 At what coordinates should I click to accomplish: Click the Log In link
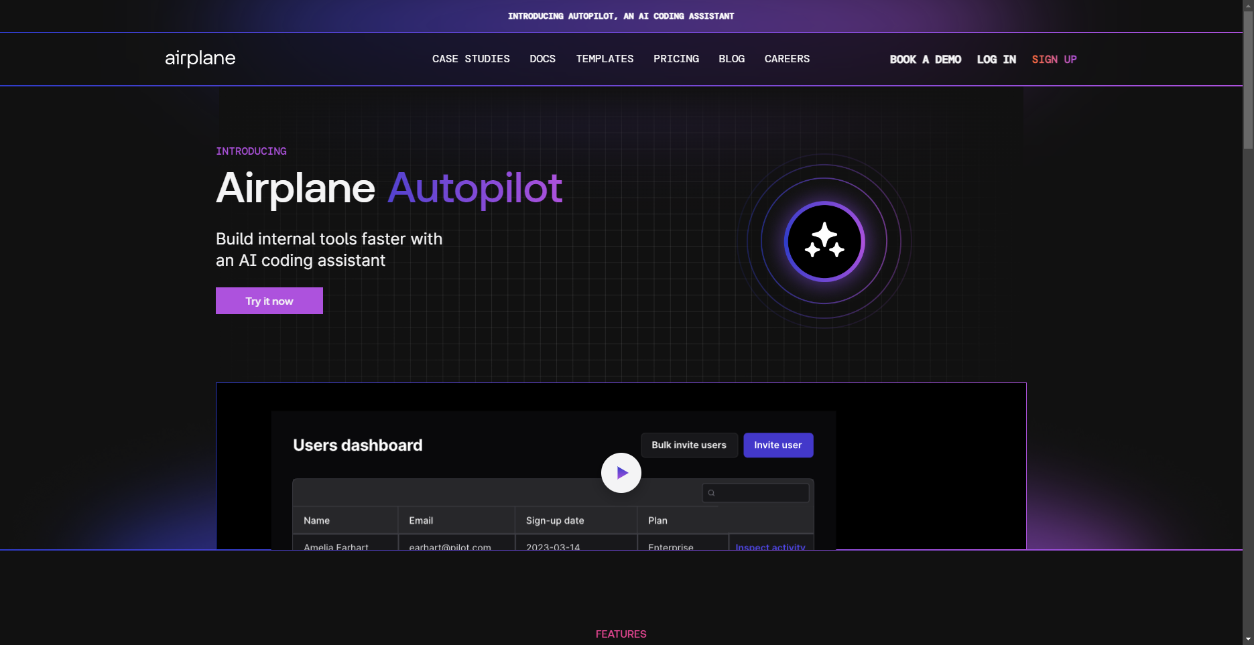[996, 60]
